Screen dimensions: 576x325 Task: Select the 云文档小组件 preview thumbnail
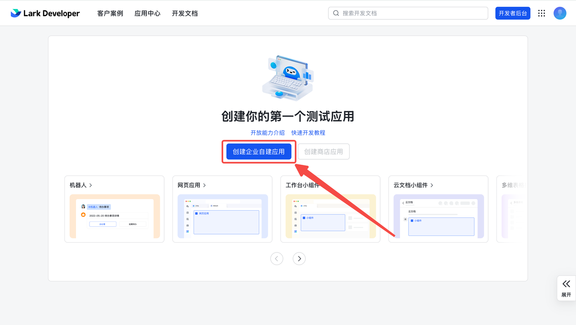[x=439, y=216]
